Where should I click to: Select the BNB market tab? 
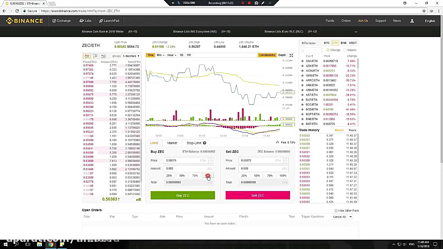click(343, 43)
